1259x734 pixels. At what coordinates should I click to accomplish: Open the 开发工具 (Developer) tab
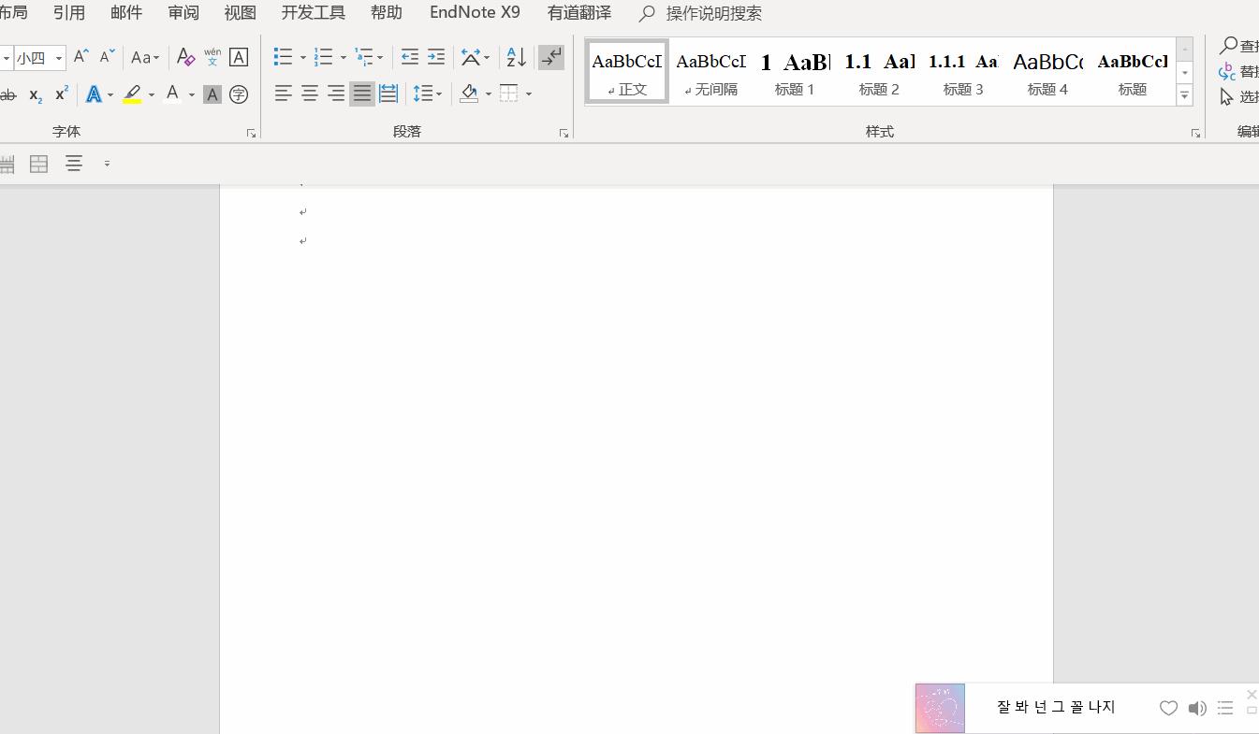pyautogui.click(x=314, y=13)
